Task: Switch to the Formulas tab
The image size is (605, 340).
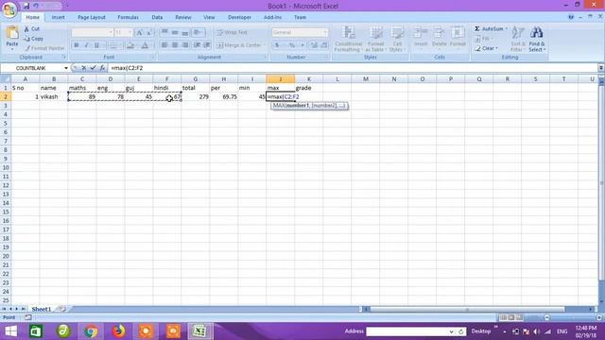Action: 129,17
